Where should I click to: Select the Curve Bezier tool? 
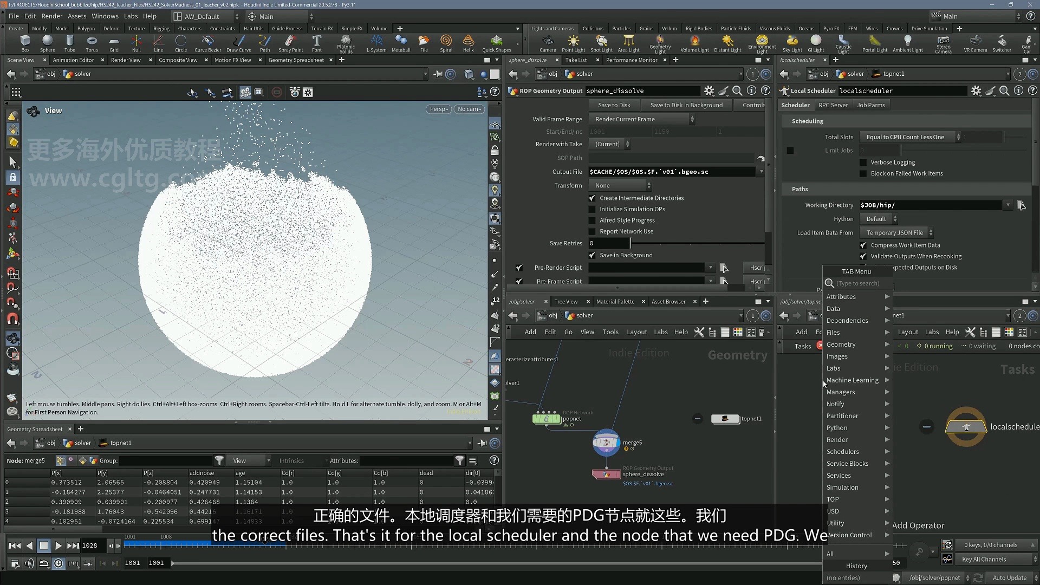pos(208,43)
